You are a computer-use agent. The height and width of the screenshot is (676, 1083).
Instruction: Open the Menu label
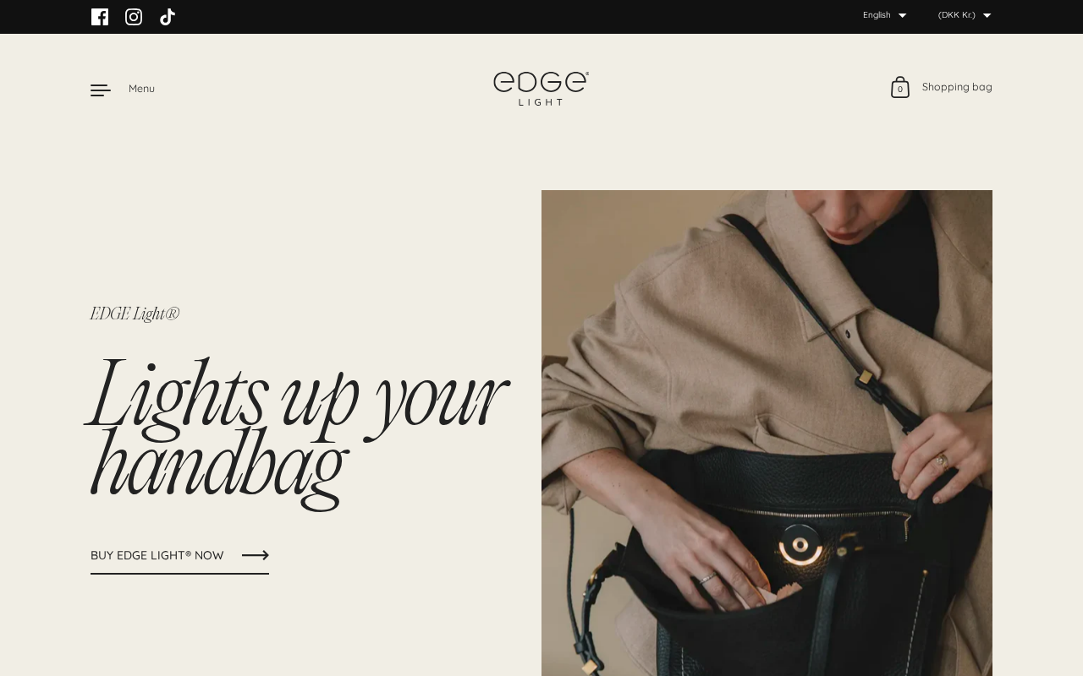tap(141, 89)
